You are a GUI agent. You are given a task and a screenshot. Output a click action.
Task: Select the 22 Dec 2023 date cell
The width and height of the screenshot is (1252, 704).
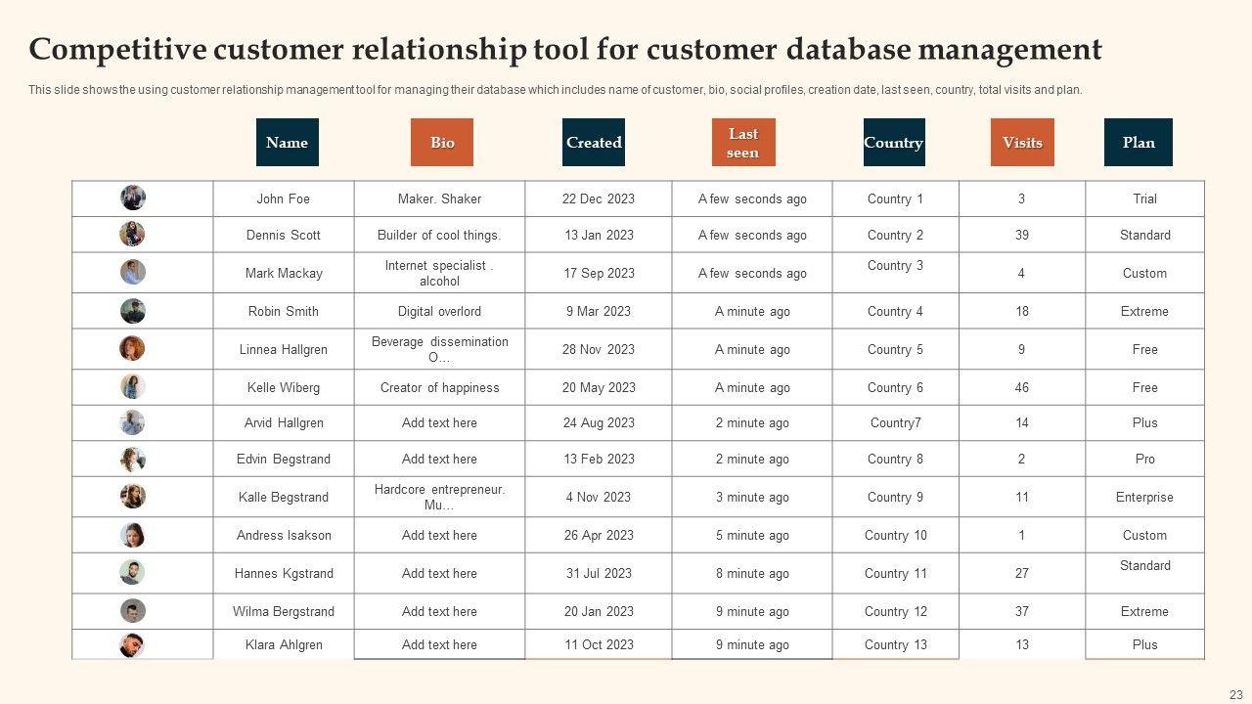(x=599, y=198)
